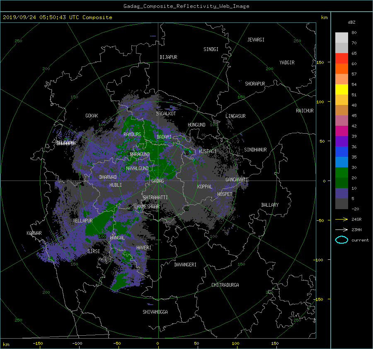Click the dBZ legend heading
The width and height of the screenshot is (373, 349).
[x=351, y=22]
